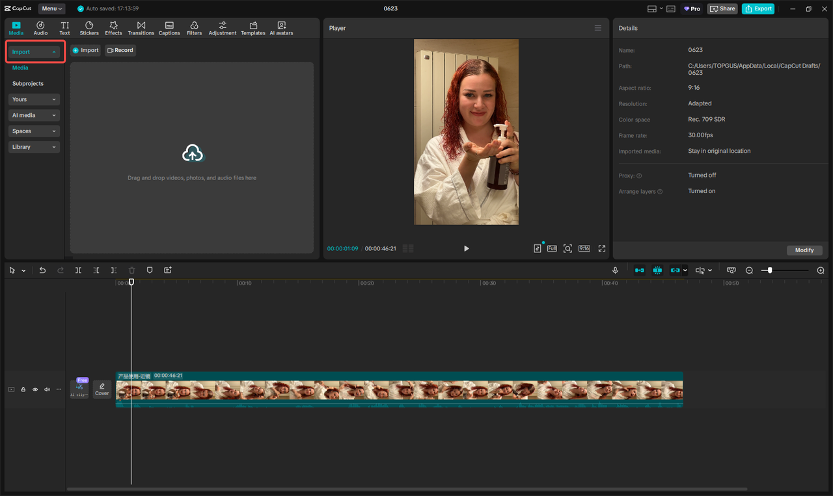The image size is (833, 496).
Task: Edit the clip Cover thumbnail
Action: click(102, 389)
